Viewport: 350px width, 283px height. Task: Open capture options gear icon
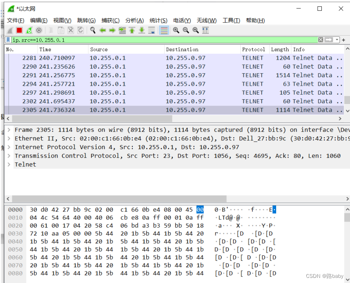[x=39, y=30]
